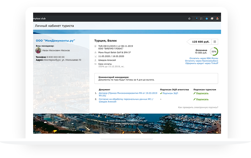The image size is (251, 158).
Task: Click the hotel icon next to Maxx Royal Belek
Action: (96, 52)
